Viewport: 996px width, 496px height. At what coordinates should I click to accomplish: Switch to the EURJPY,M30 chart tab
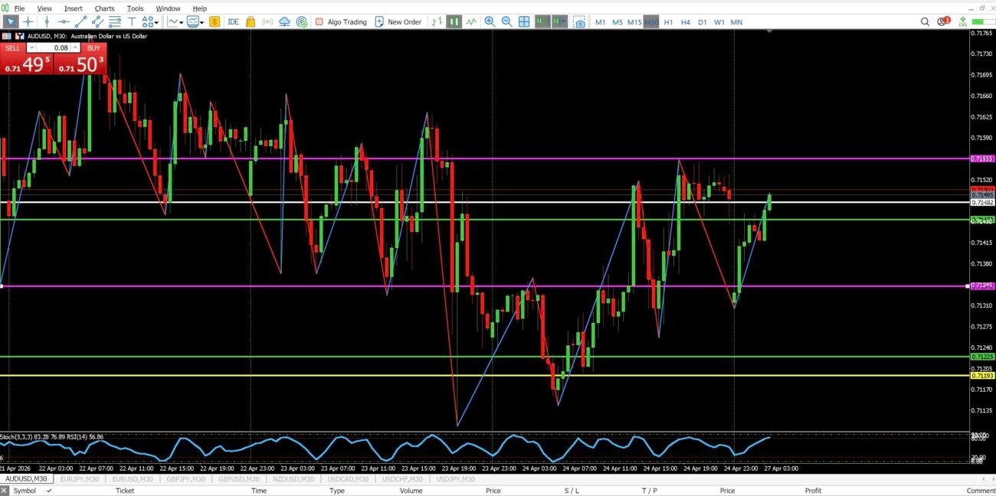79,479
